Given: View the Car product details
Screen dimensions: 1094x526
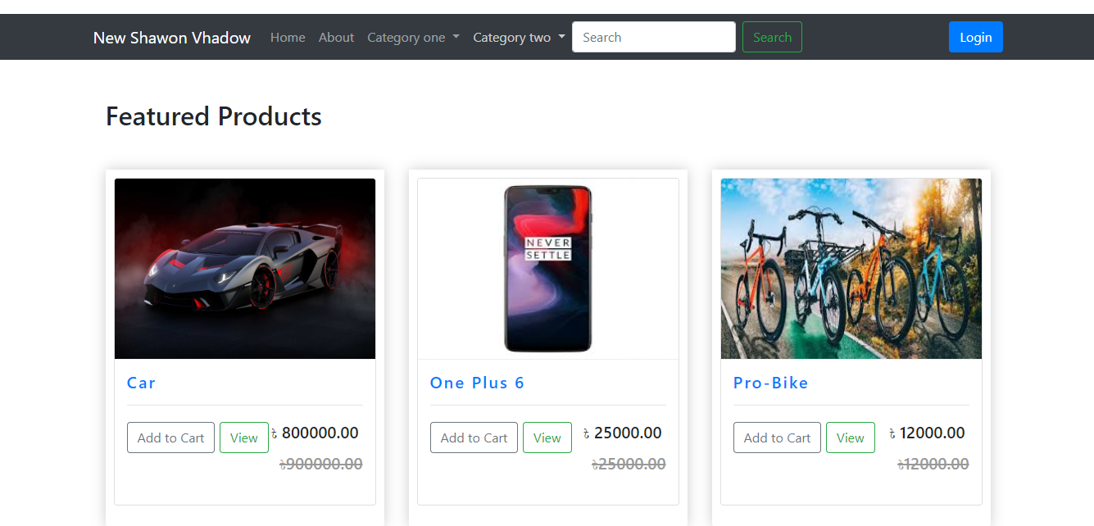Looking at the screenshot, I should click(x=244, y=438).
